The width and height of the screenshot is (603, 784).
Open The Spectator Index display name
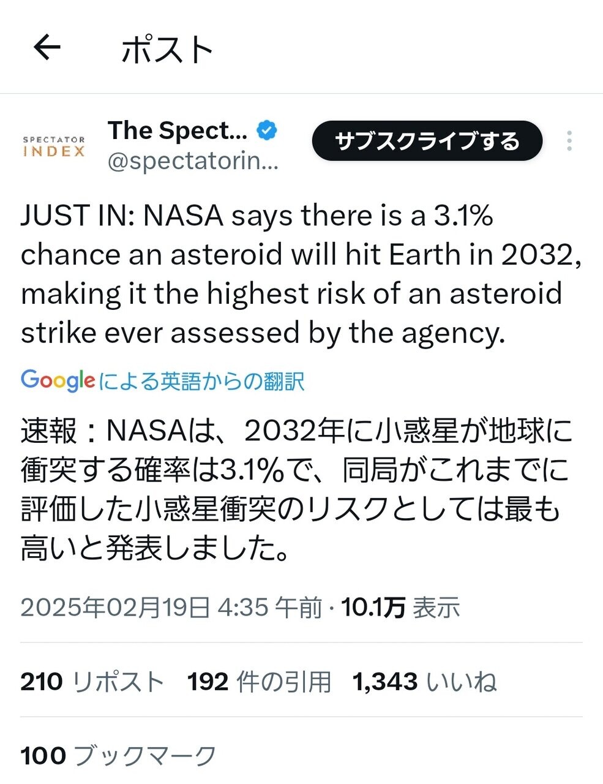[x=178, y=130]
